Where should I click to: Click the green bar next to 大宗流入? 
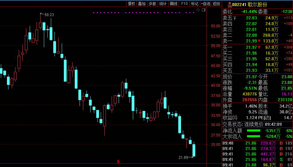point(254,136)
